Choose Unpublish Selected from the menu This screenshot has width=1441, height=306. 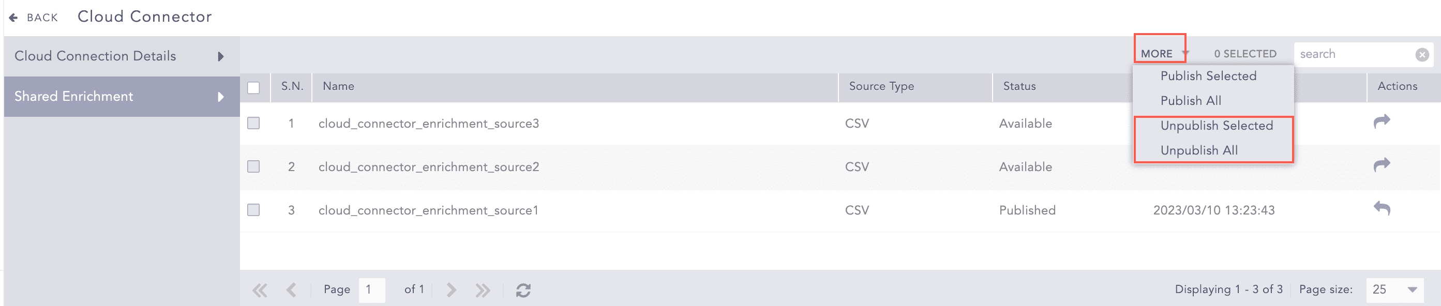click(1216, 126)
